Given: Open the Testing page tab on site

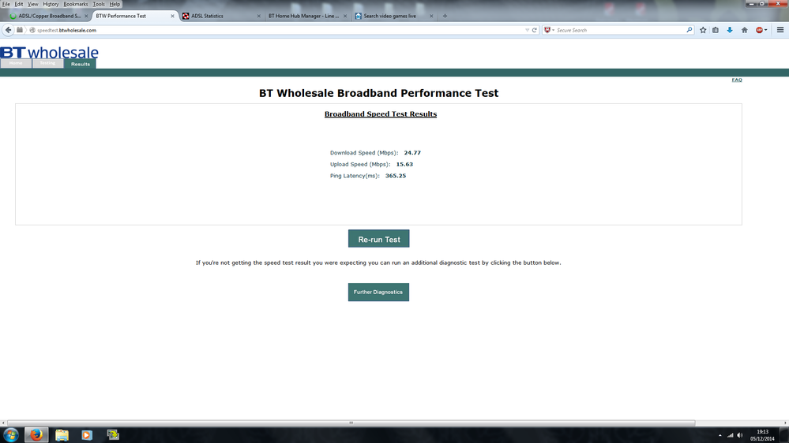Looking at the screenshot, I should point(48,63).
